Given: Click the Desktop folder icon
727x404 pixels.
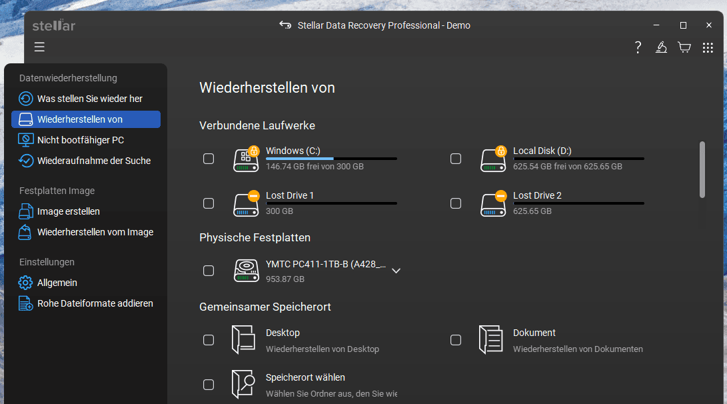Looking at the screenshot, I should tap(243, 340).
